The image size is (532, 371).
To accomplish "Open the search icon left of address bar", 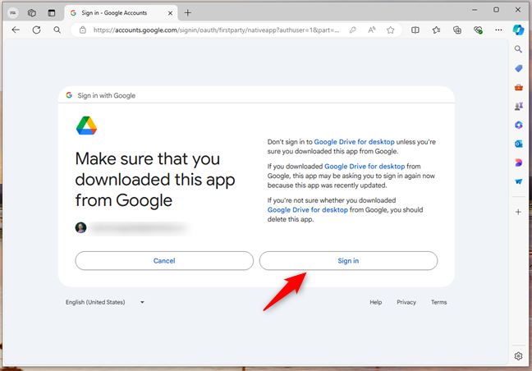I will (x=57, y=30).
